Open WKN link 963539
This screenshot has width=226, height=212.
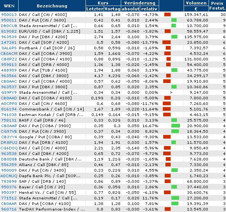[x=9, y=37]
